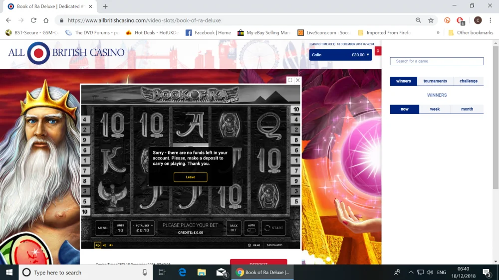Switch to the winners tab
This screenshot has width=499, height=280.
404,81
